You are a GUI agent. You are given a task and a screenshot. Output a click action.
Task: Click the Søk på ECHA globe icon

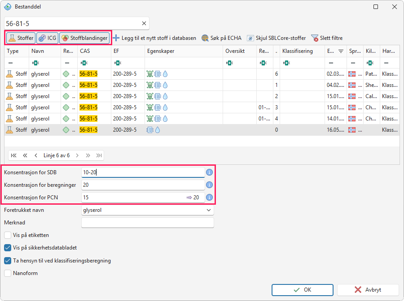click(x=205, y=38)
